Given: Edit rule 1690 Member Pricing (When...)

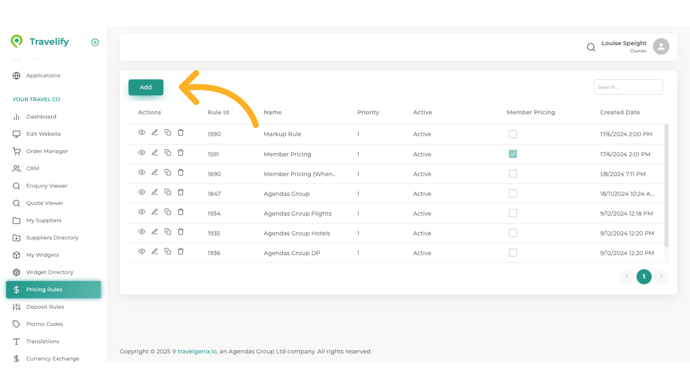Looking at the screenshot, I should click(x=155, y=172).
